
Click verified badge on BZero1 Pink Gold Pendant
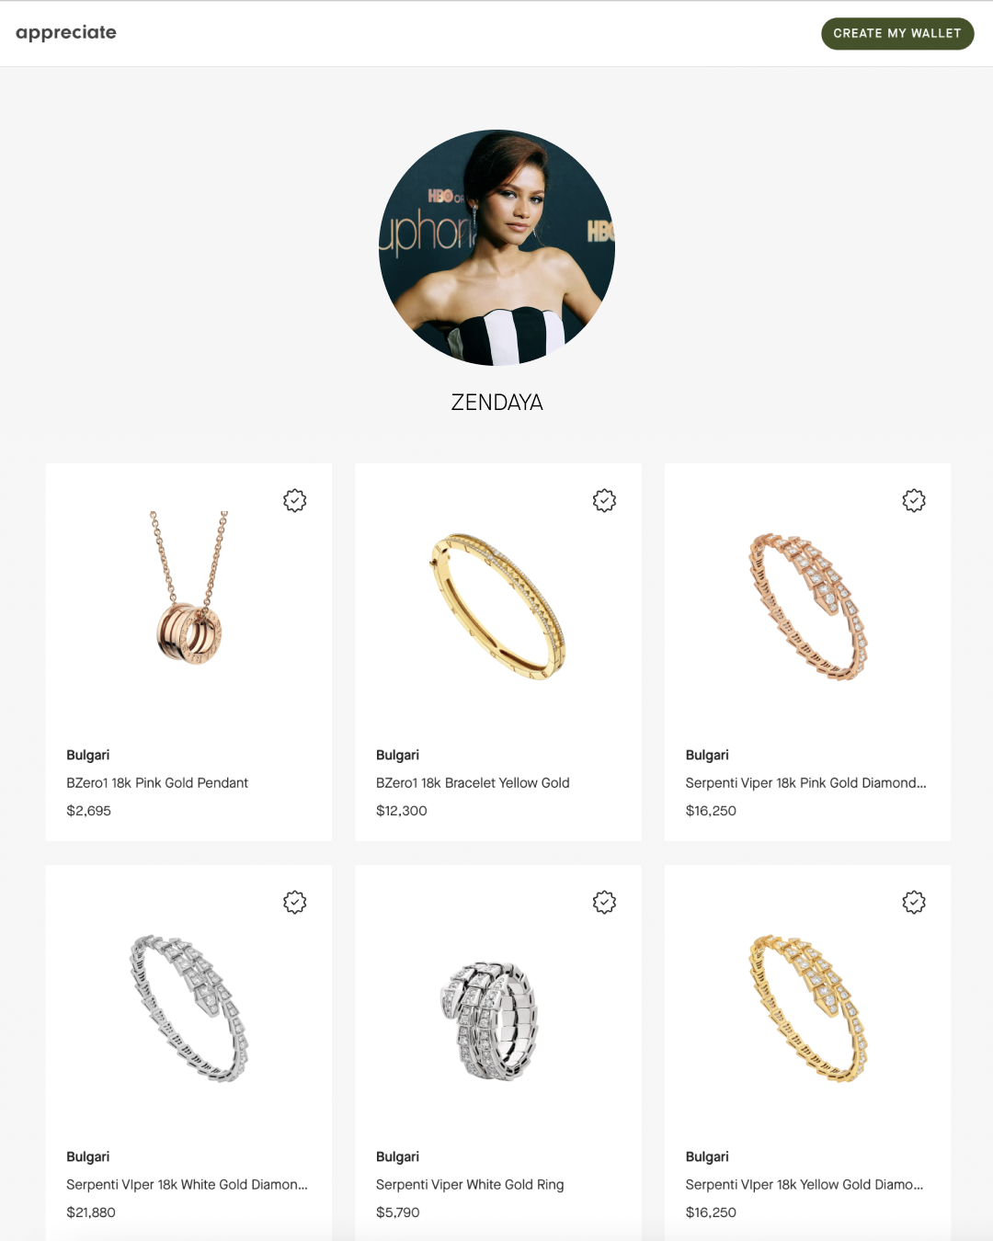click(294, 501)
